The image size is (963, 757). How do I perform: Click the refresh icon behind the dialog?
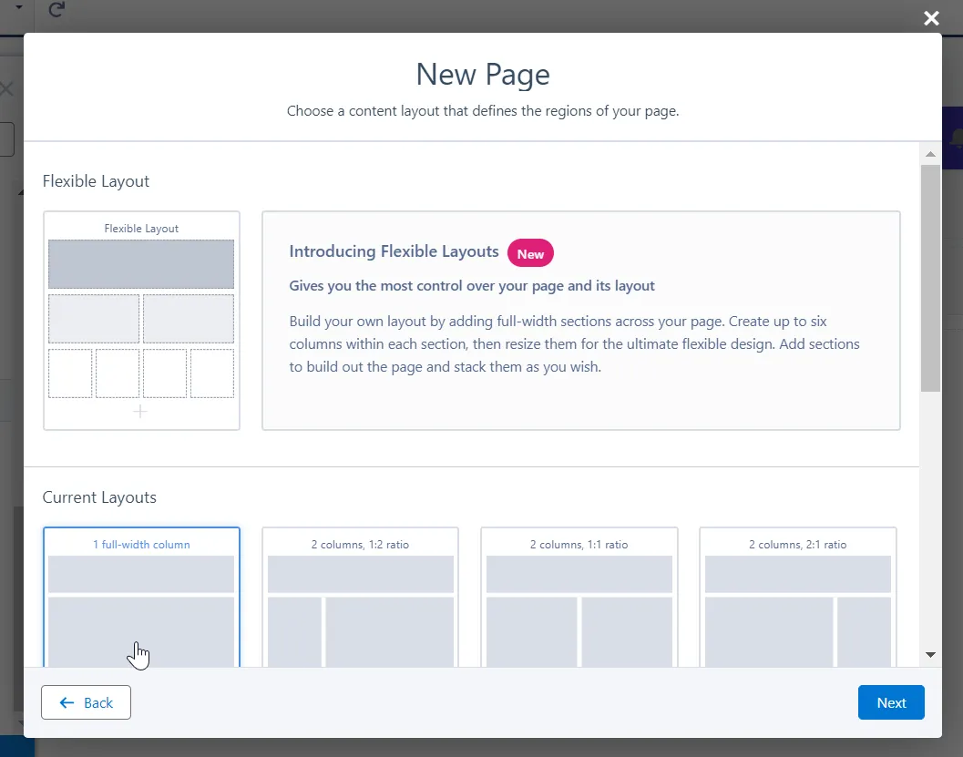[x=56, y=10]
